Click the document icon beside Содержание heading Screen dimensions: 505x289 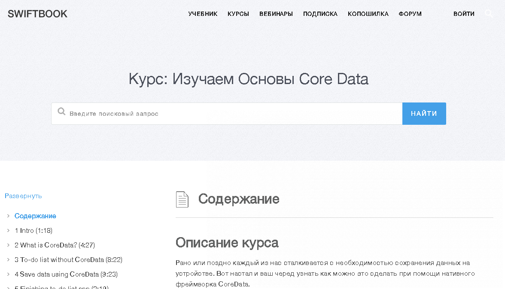[182, 199]
